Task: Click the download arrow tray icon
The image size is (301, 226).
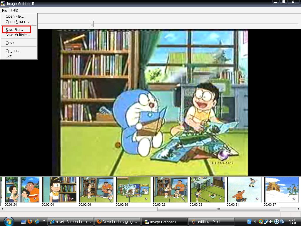Action: pyautogui.click(x=276, y=222)
